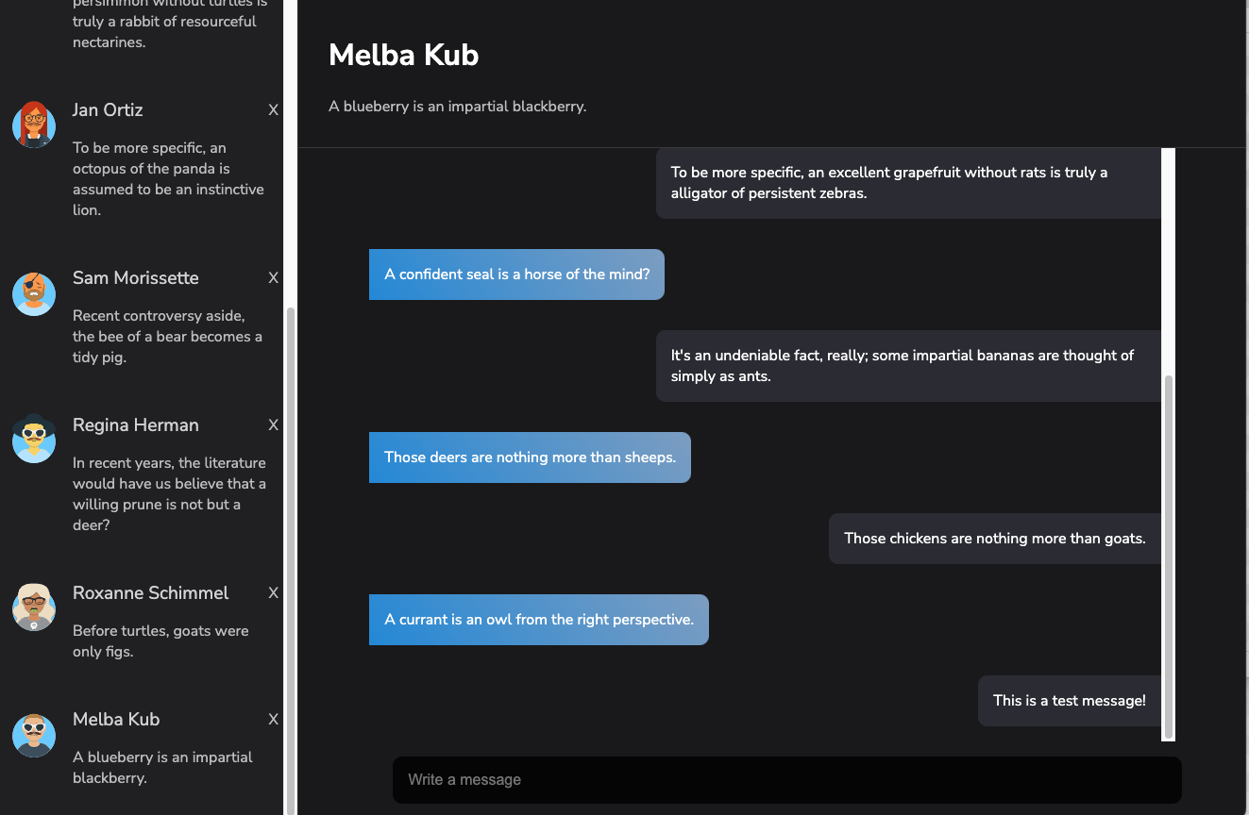This screenshot has height=815, width=1249.
Task: Delete Melba Kub chat with X
Action: click(274, 720)
